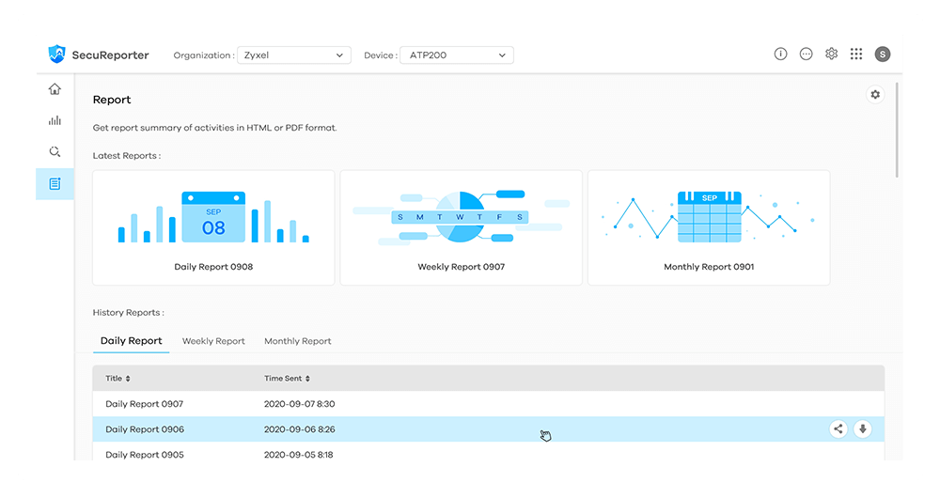The width and height of the screenshot is (940, 498).
Task: Open the user account avatar
Action: pos(882,54)
